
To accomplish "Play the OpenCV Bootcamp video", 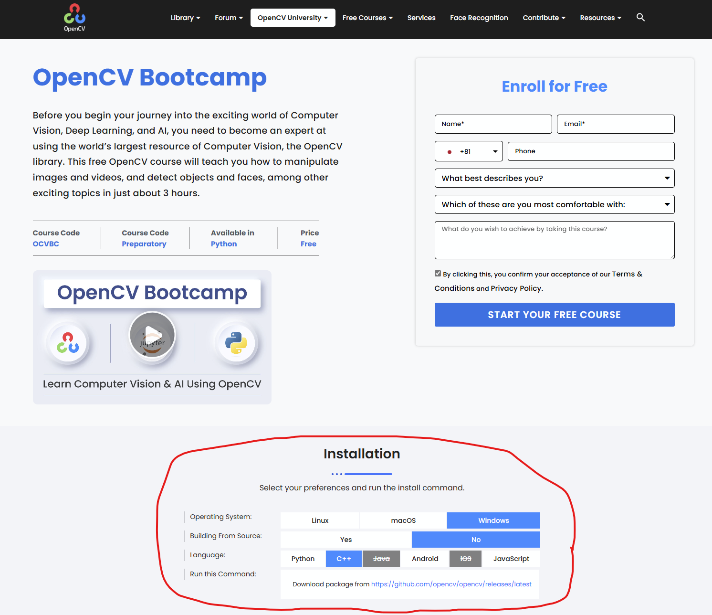I will pyautogui.click(x=152, y=335).
